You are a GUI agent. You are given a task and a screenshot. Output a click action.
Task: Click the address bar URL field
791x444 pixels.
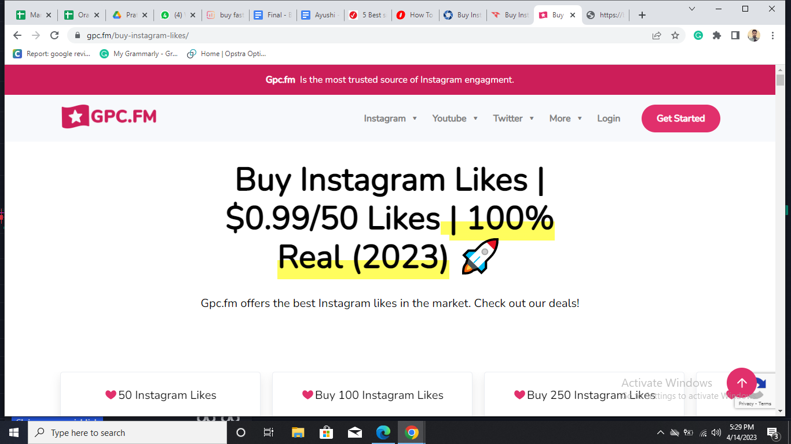(359, 35)
